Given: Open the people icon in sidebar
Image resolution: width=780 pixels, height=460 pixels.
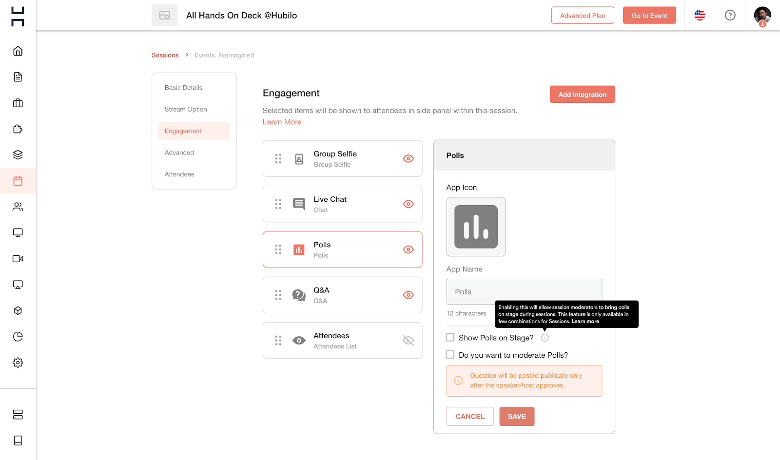Looking at the screenshot, I should 18,207.
